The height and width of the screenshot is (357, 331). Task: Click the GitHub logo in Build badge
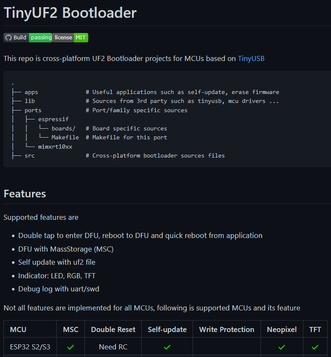click(x=8, y=38)
